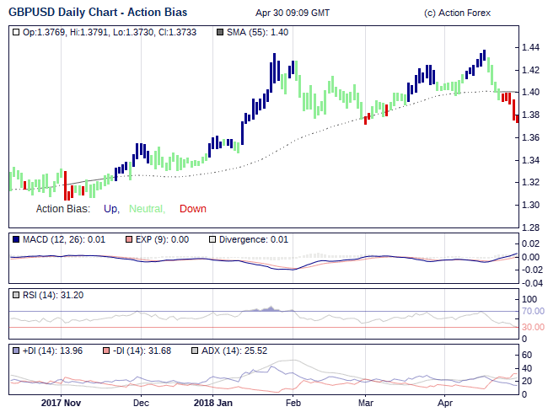Click the ADX (14) legend square

[x=195, y=350]
